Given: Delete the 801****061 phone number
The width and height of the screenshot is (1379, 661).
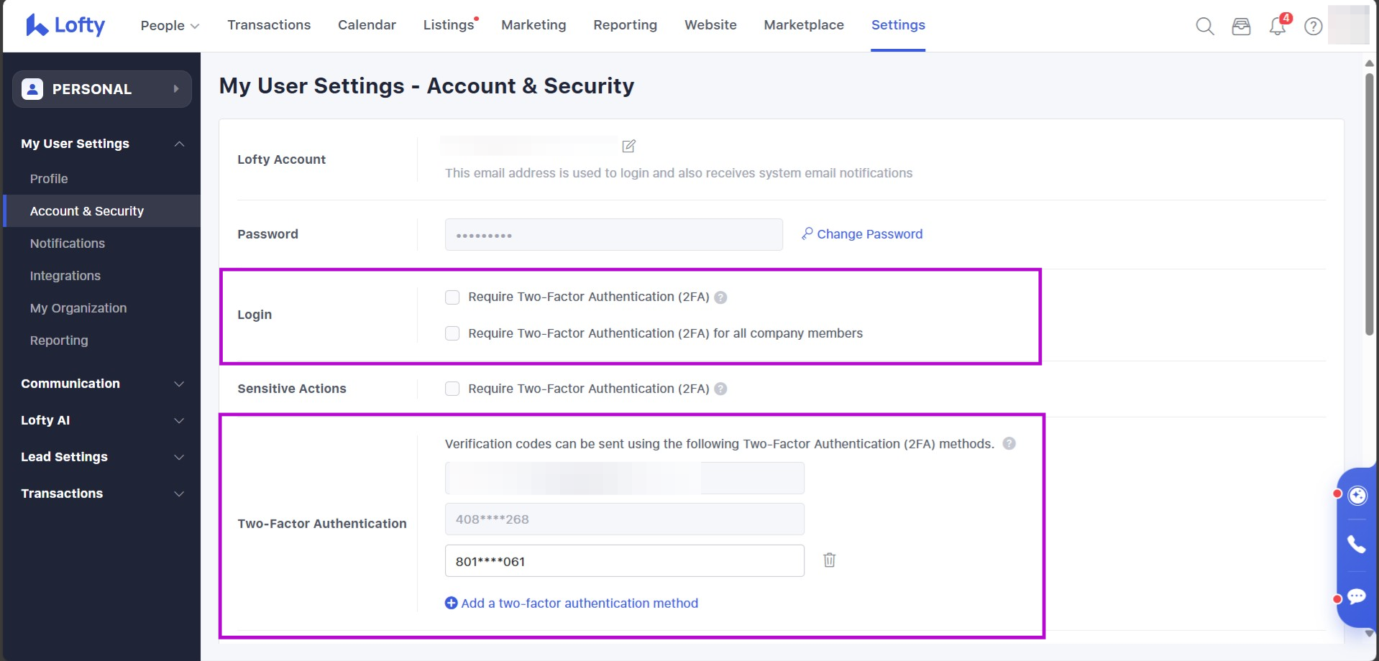Looking at the screenshot, I should coord(829,560).
